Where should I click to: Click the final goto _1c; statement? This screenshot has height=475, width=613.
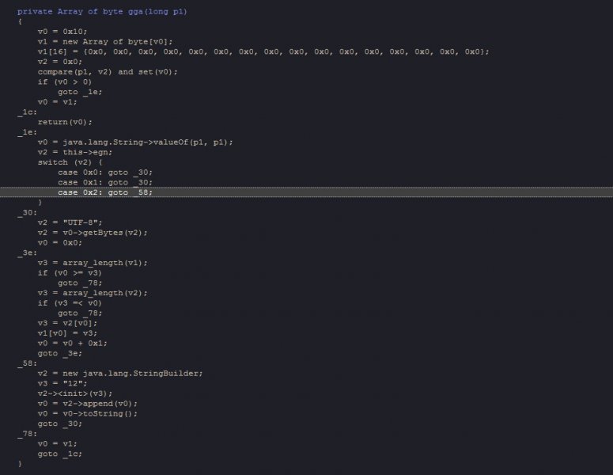60,454
